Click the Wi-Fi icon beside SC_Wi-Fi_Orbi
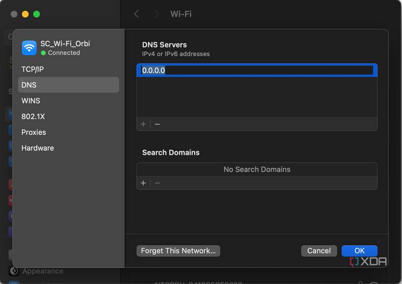The height and width of the screenshot is (284, 402). pyautogui.click(x=28, y=47)
